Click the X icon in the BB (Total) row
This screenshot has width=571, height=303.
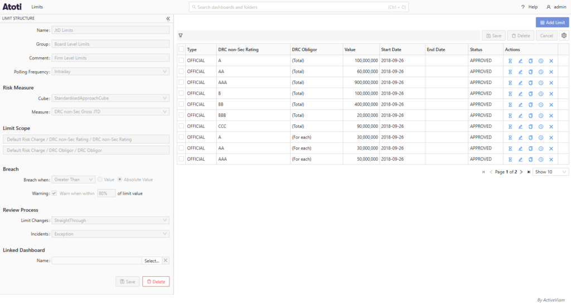point(551,105)
